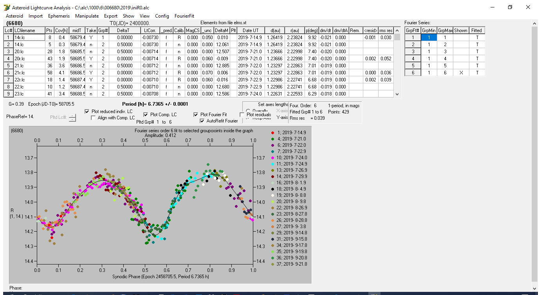The width and height of the screenshot is (541, 295).
Task: Click the X mark in the Shown column
Action: [461, 73]
